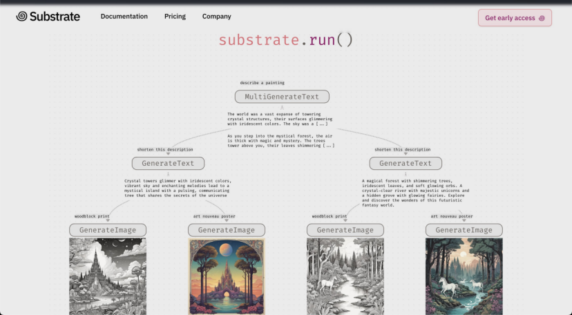The height and width of the screenshot is (315, 572).
Task: Click the 'shorten this description' label above the crystal towers text
Action: click(165, 149)
